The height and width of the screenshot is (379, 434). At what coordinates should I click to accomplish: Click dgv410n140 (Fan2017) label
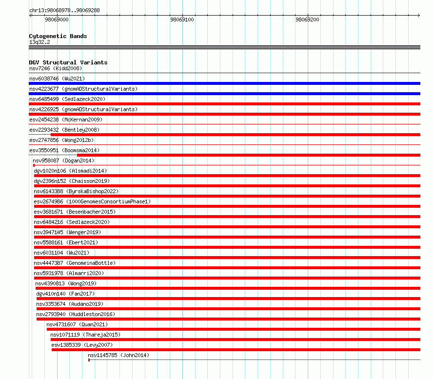click(65, 294)
